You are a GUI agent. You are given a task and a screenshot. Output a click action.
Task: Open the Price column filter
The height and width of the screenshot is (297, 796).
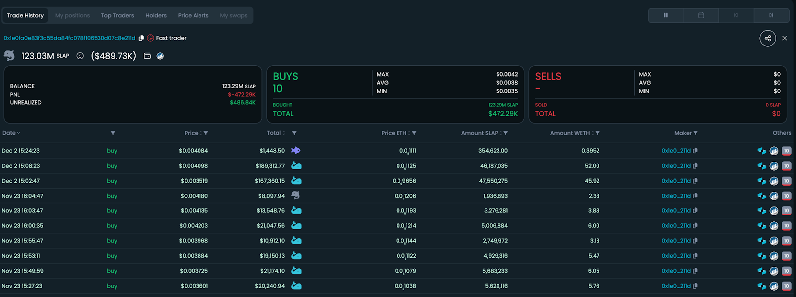point(206,133)
